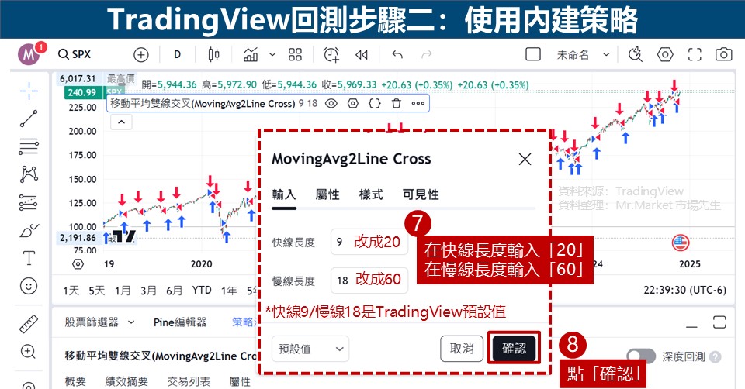Open the SPX symbol search
Viewport: 745px width, 389px height.
[x=74, y=54]
